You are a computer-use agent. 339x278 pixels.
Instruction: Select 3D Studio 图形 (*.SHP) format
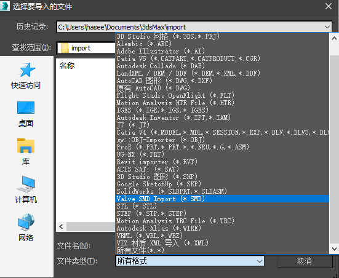tap(222, 177)
